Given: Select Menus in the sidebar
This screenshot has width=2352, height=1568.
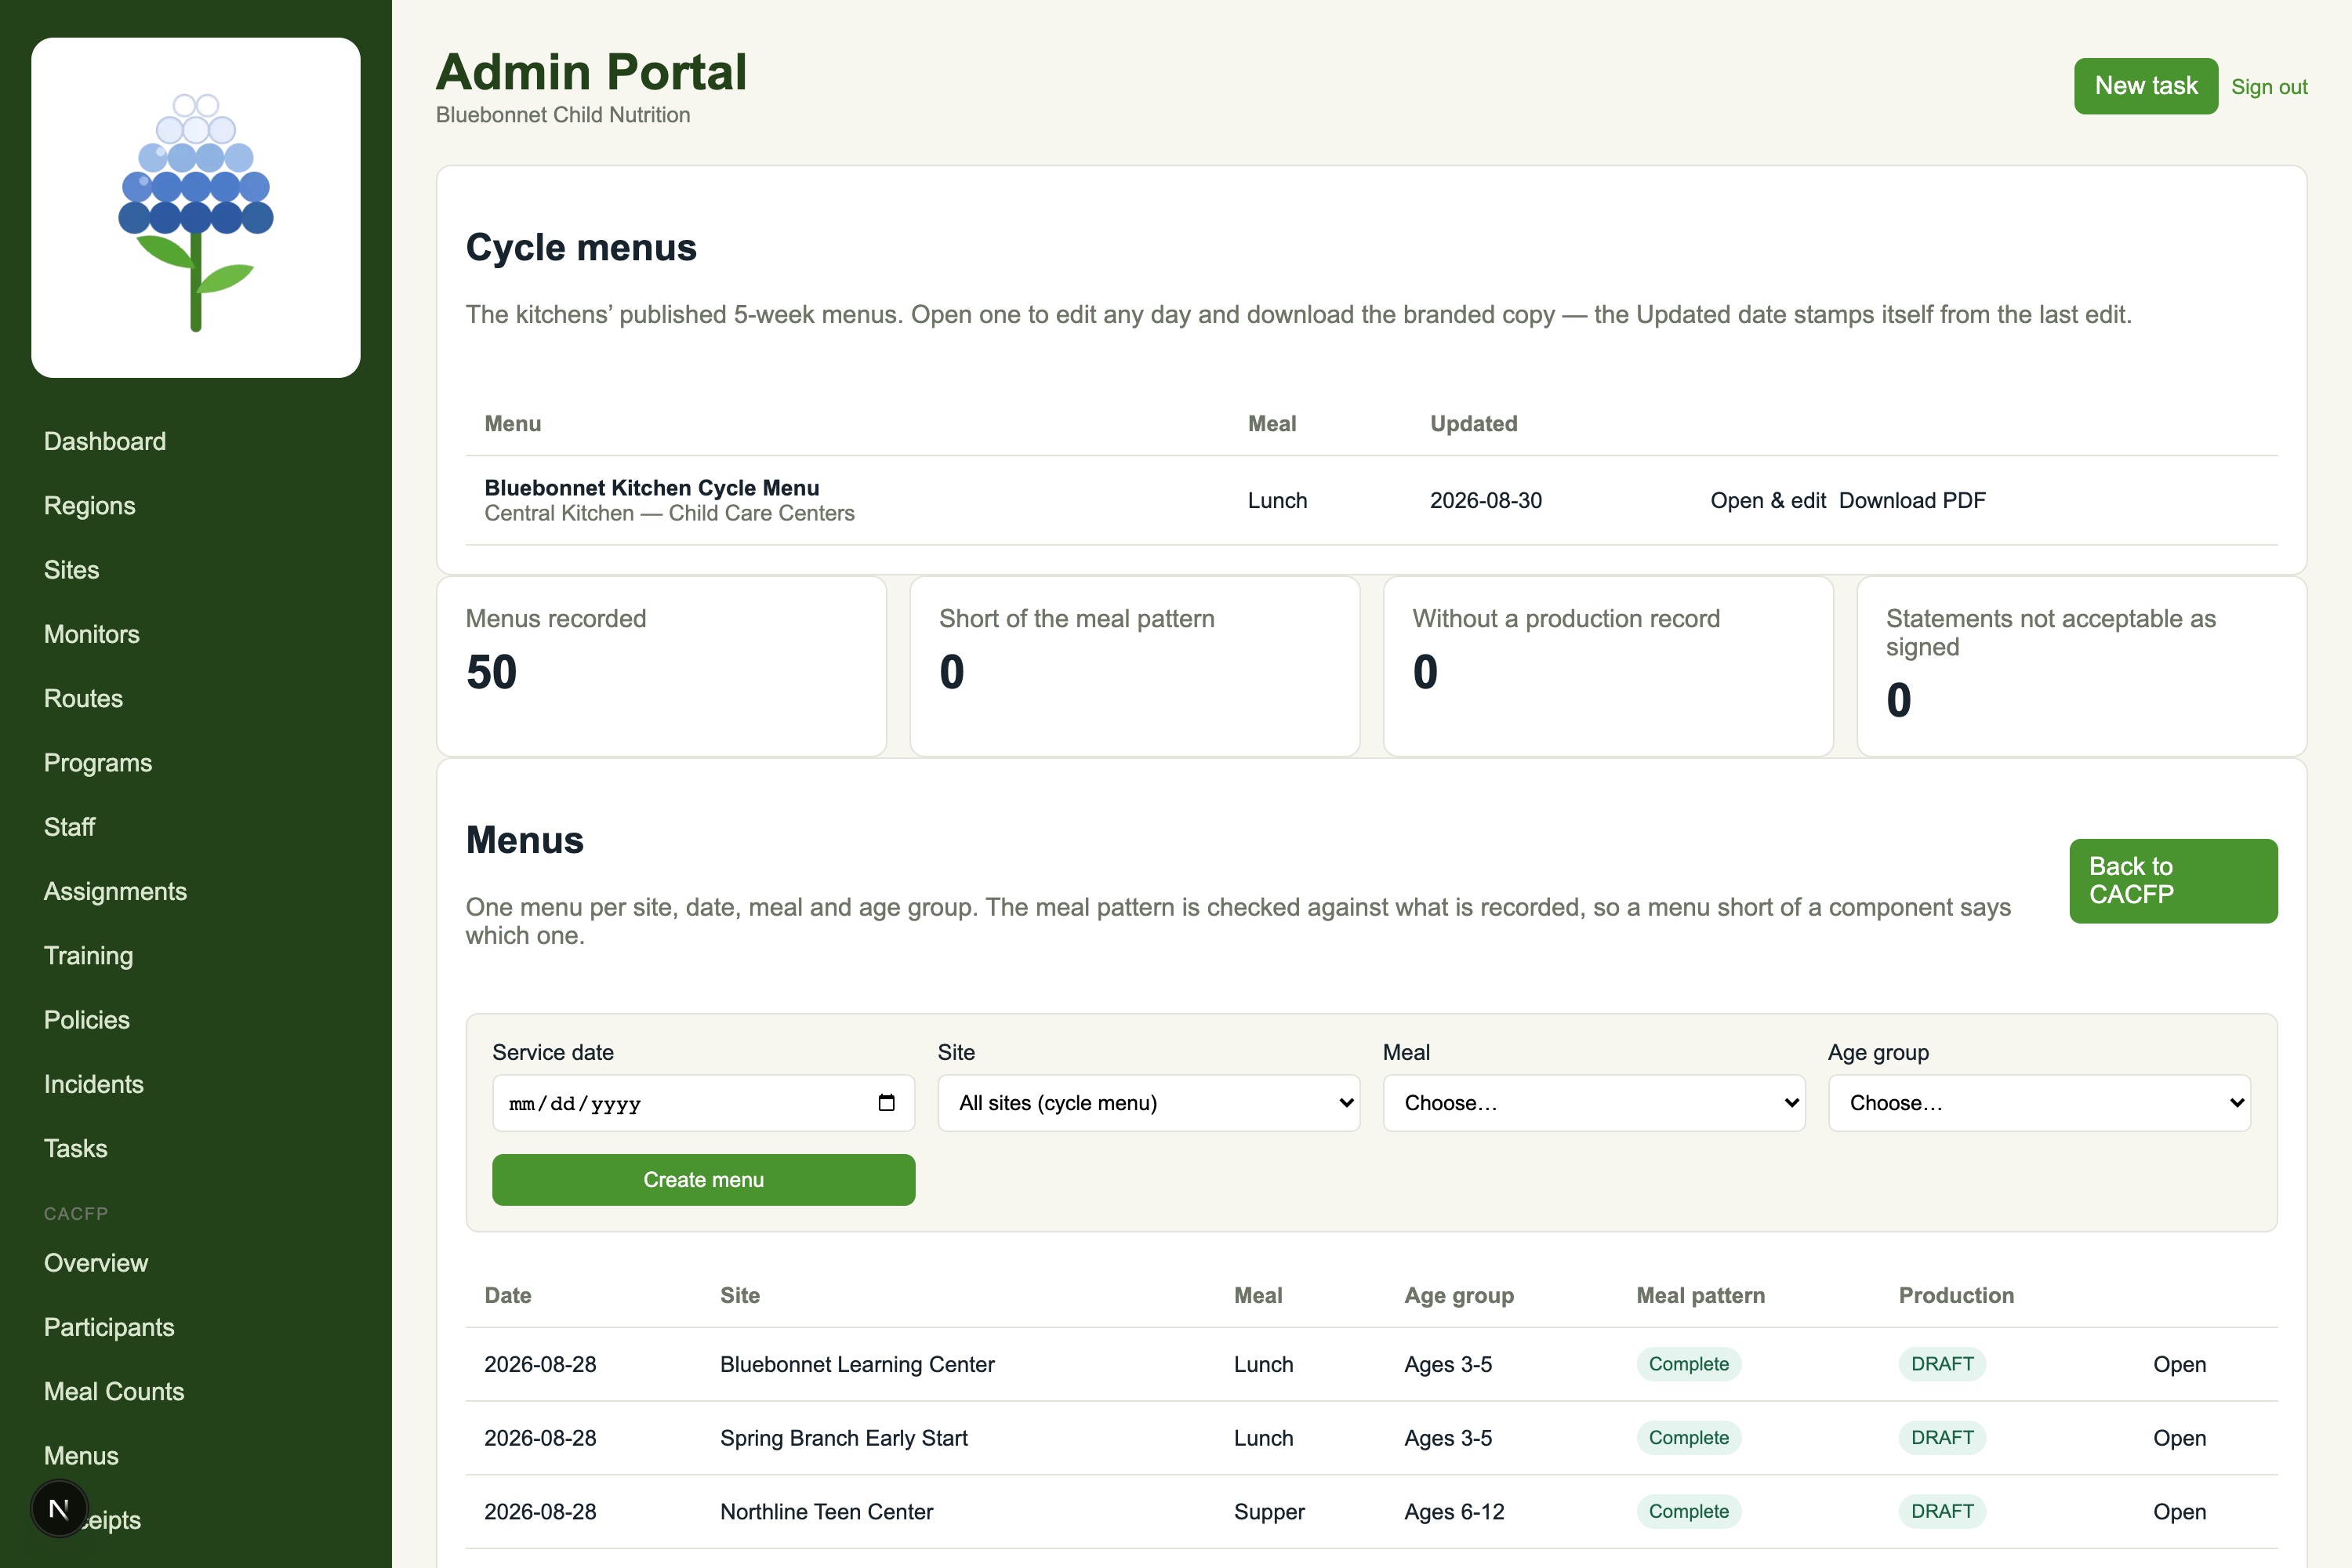Looking at the screenshot, I should point(81,1455).
